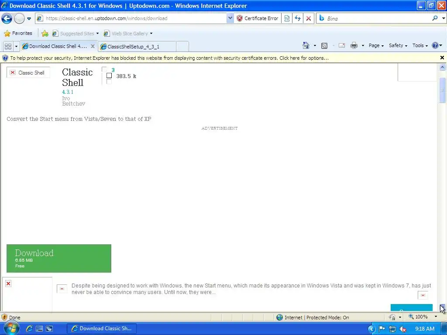Go to the Home page icon
Image resolution: width=447 pixels, height=335 pixels.
(x=306, y=45)
